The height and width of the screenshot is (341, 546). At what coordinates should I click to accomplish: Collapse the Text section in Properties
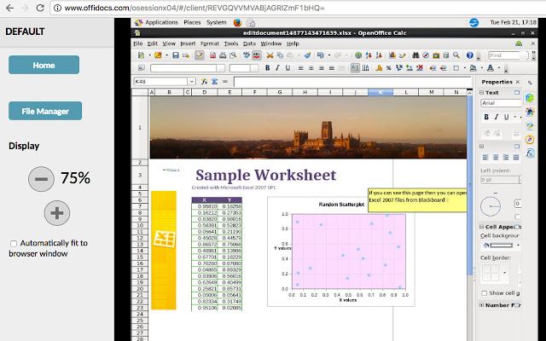pos(483,93)
